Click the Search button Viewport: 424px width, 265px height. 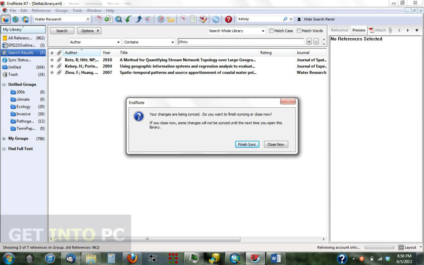coord(62,31)
